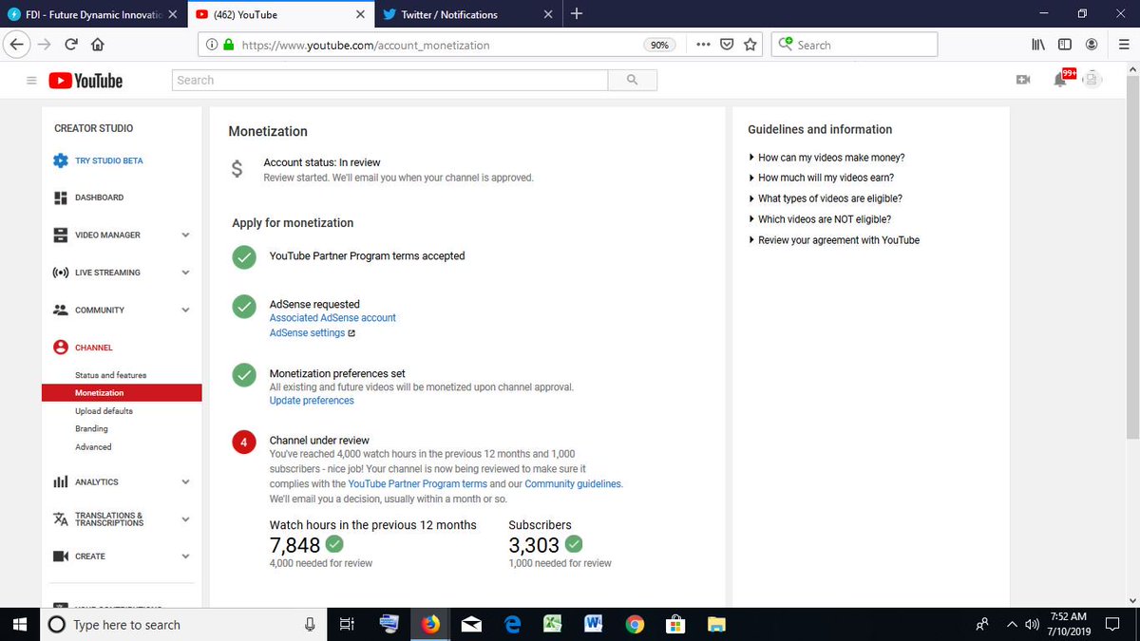Open the YouTube Partner Program terms link
Image resolution: width=1140 pixels, height=641 pixels.
[417, 484]
